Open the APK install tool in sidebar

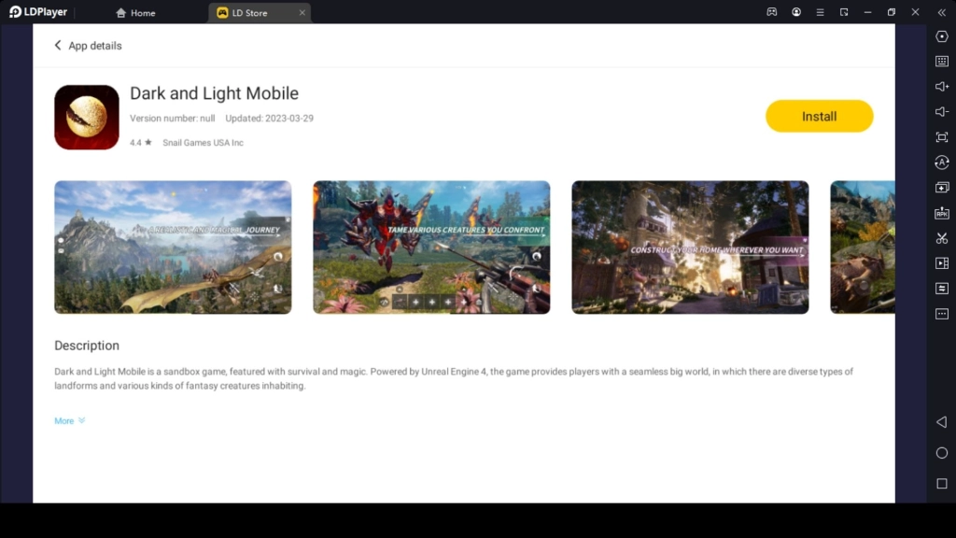point(942,213)
